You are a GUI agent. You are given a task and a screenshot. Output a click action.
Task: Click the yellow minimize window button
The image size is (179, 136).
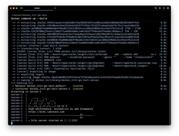pos(14,8)
